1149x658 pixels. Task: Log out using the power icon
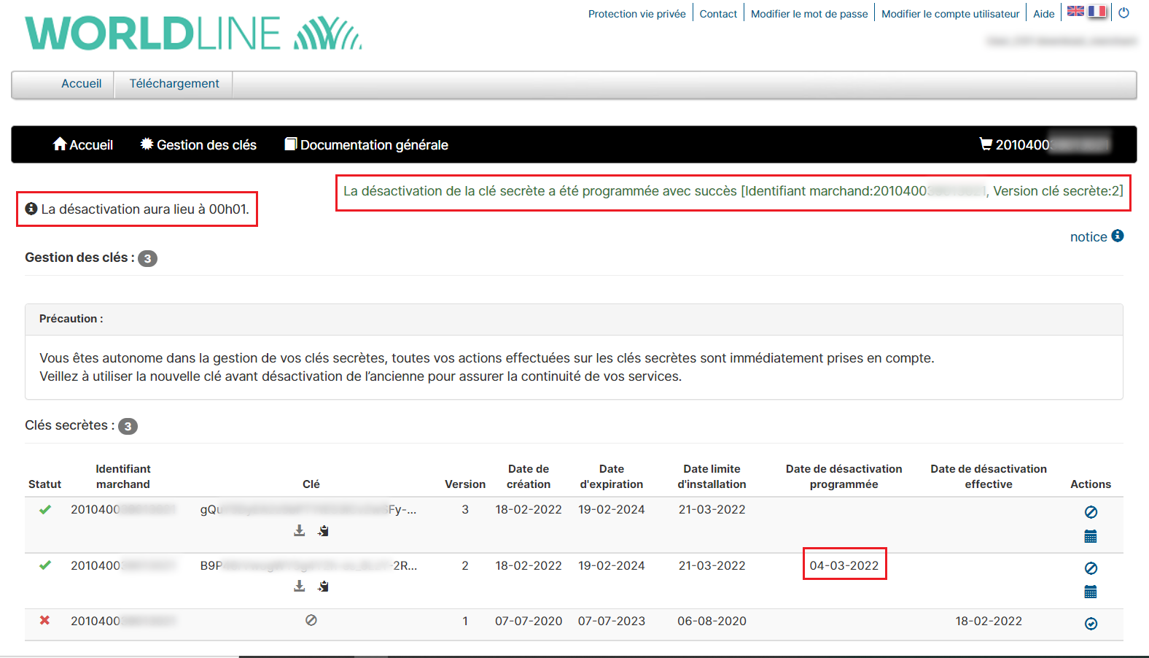click(1123, 12)
